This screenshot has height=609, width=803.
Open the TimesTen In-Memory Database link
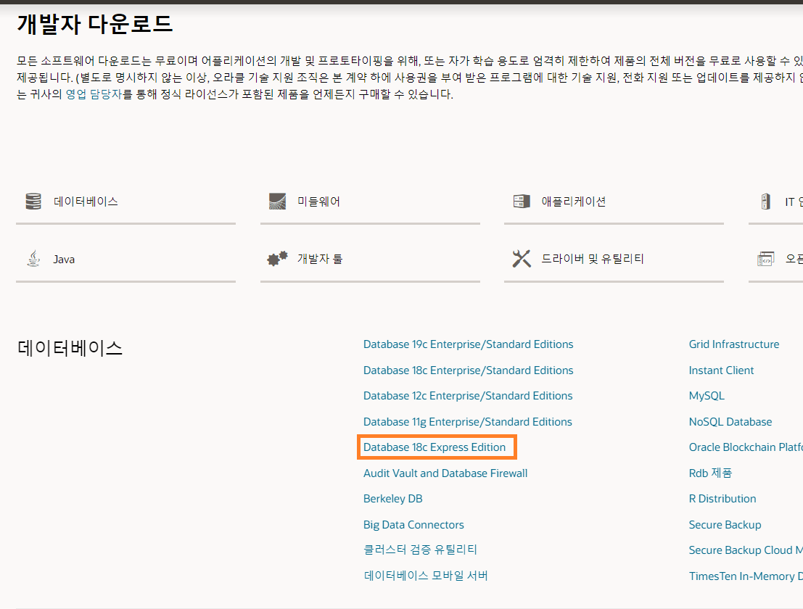pos(746,576)
